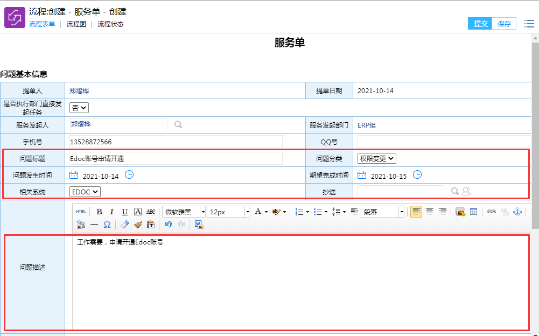Screen dimensions: 539x336
Task: Toggle bold formatting in the editor
Action: [99, 212]
